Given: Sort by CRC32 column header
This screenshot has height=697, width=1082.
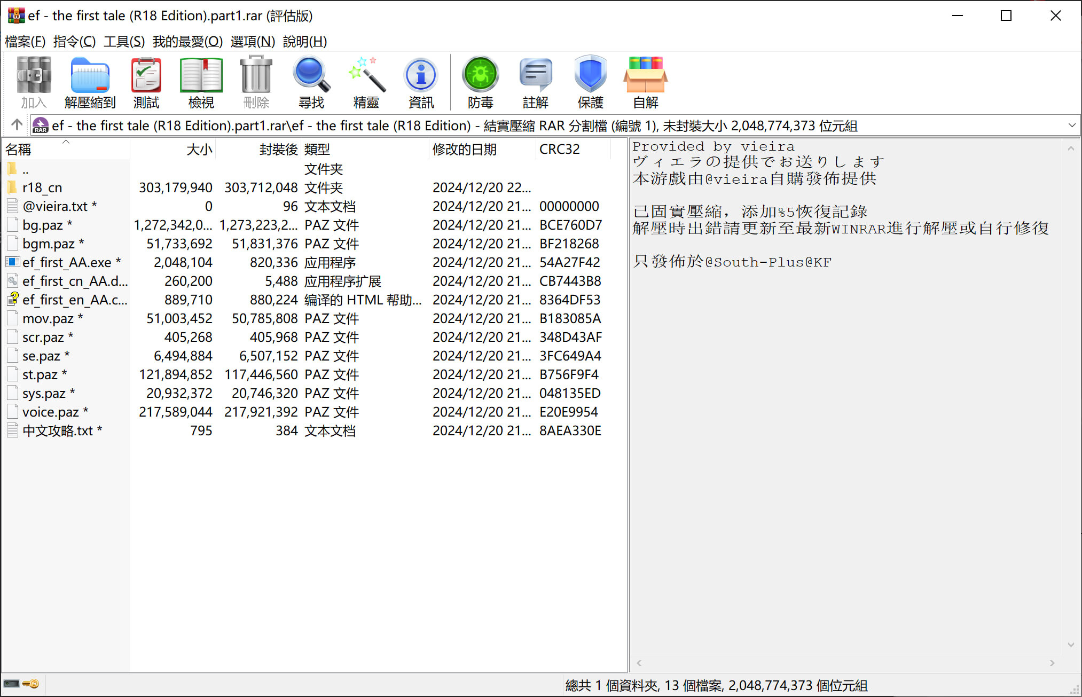Looking at the screenshot, I should pyautogui.click(x=559, y=150).
